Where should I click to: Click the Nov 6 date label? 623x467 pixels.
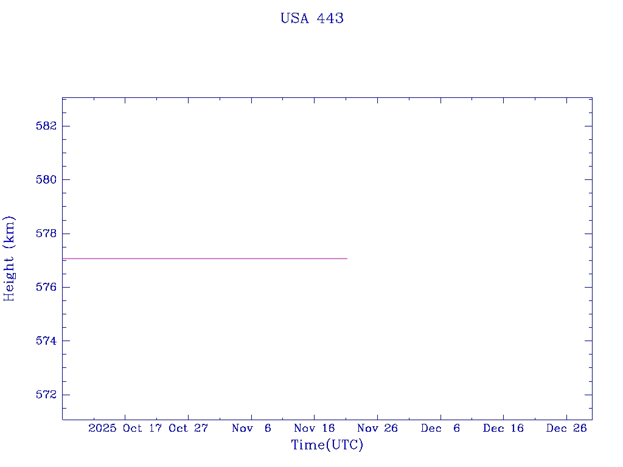point(251,428)
